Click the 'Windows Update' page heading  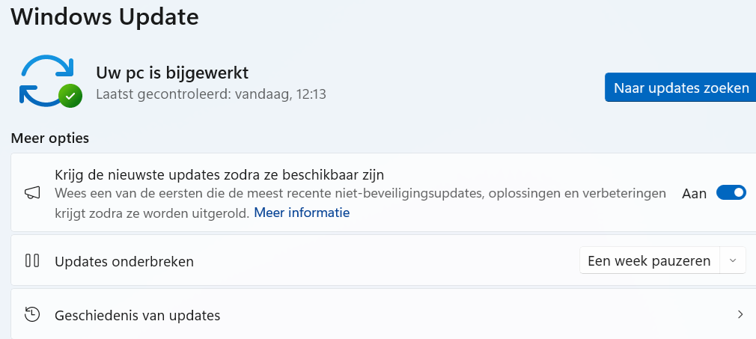pos(105,16)
